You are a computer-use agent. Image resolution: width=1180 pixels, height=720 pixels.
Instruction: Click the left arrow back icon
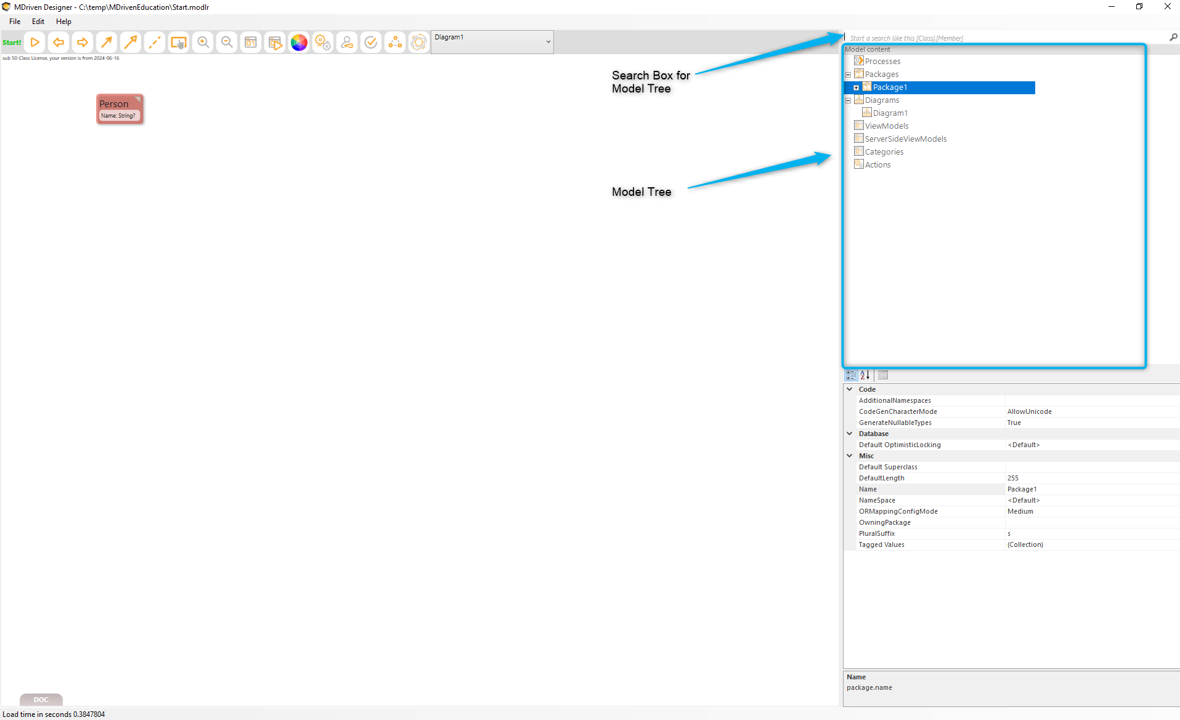tap(59, 42)
